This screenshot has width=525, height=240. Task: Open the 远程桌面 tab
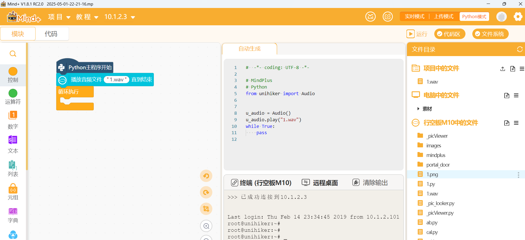click(320, 183)
